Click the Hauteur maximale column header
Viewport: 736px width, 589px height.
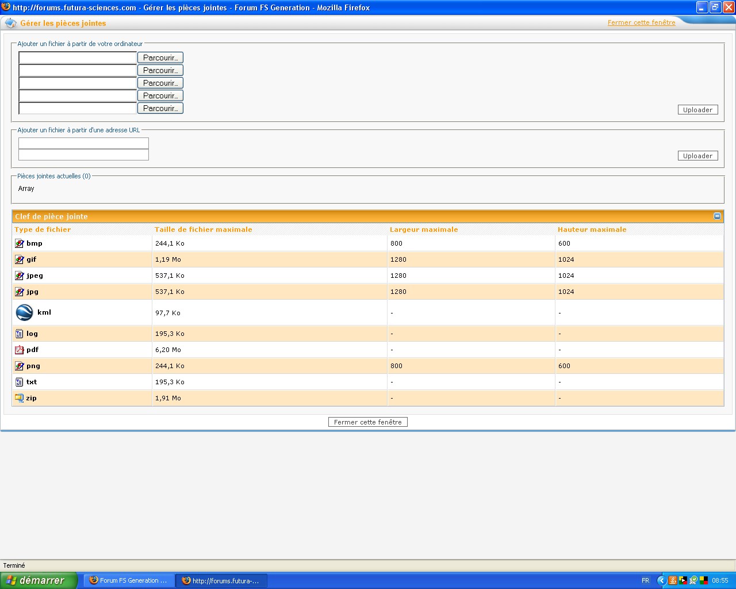coord(592,230)
